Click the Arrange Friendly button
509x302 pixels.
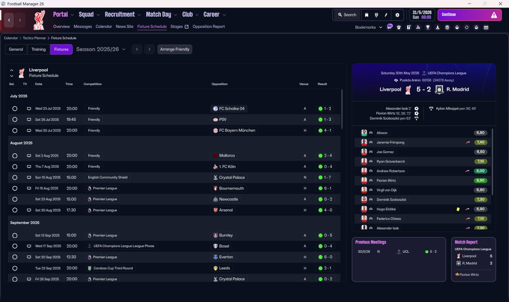click(x=175, y=49)
